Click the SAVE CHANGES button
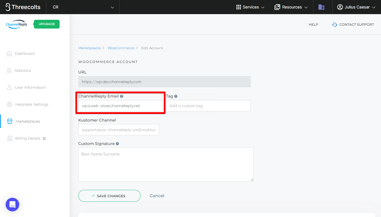381x217 pixels. click(109, 196)
